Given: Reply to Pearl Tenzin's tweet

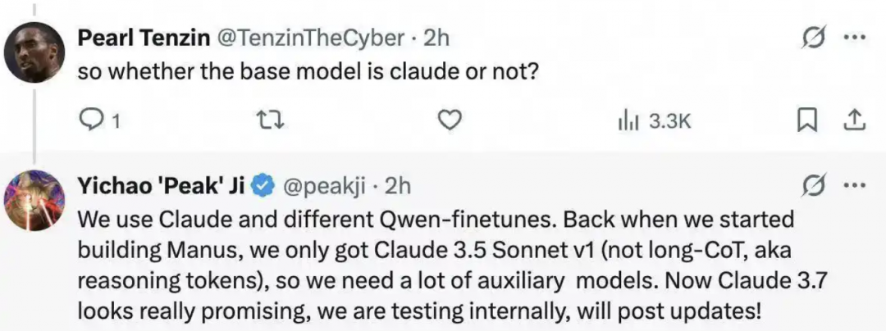Looking at the screenshot, I should pos(89,121).
